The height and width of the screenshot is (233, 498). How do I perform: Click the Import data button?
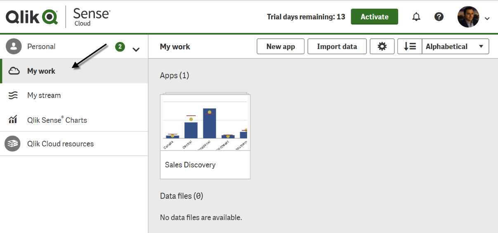[337, 47]
